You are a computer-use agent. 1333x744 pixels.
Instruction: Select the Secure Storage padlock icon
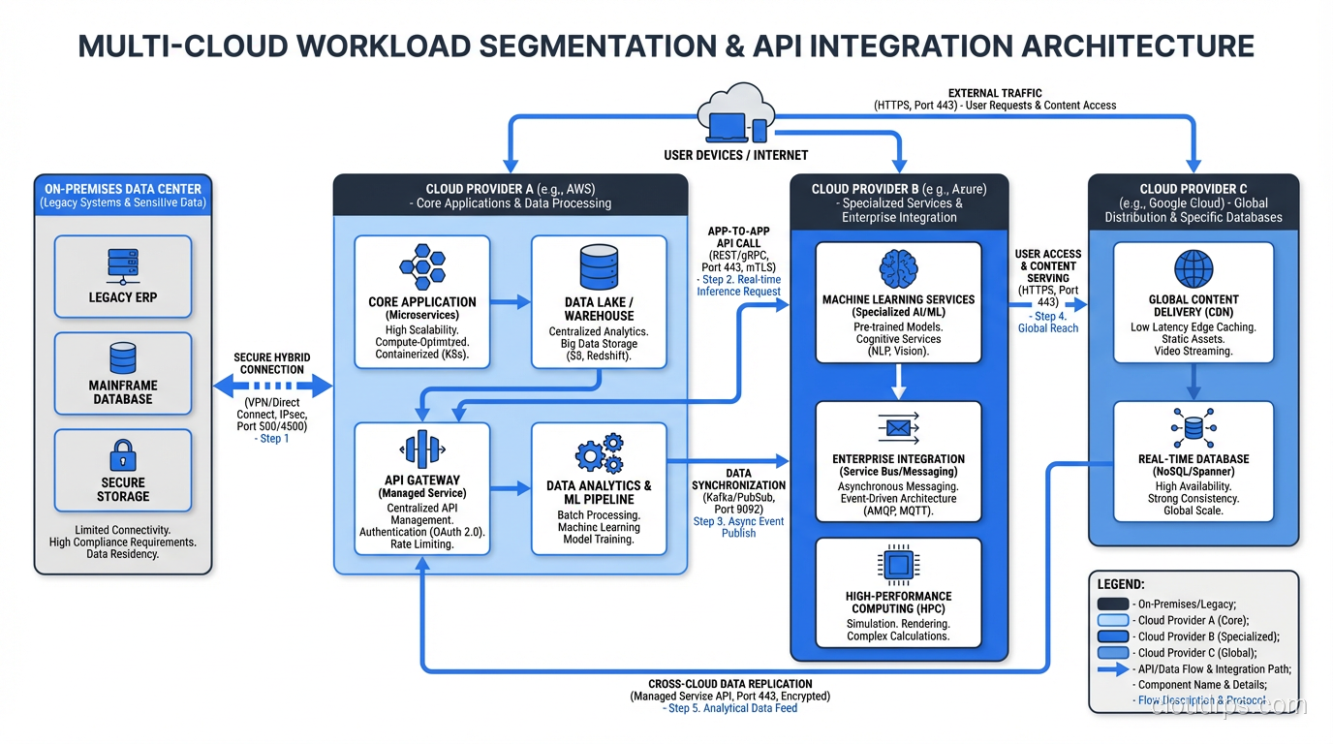pos(123,457)
